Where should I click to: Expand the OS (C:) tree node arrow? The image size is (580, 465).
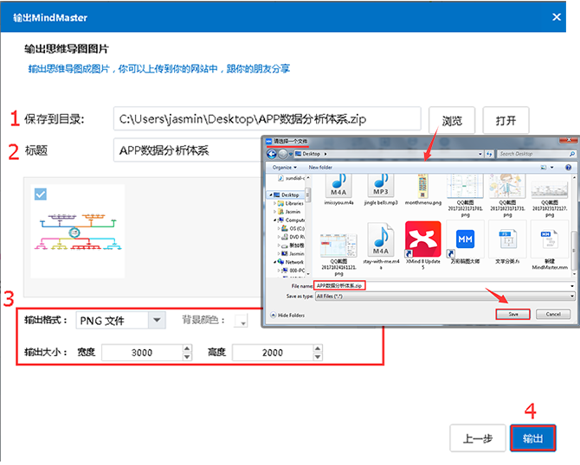(279, 229)
